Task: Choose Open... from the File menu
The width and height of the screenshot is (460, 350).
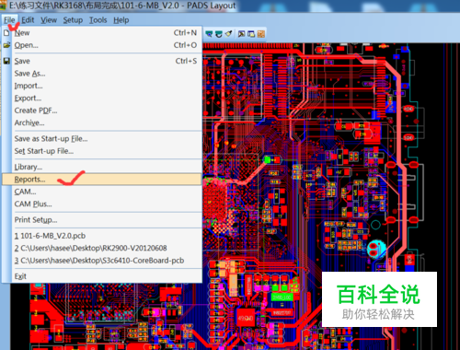Action: pos(102,45)
